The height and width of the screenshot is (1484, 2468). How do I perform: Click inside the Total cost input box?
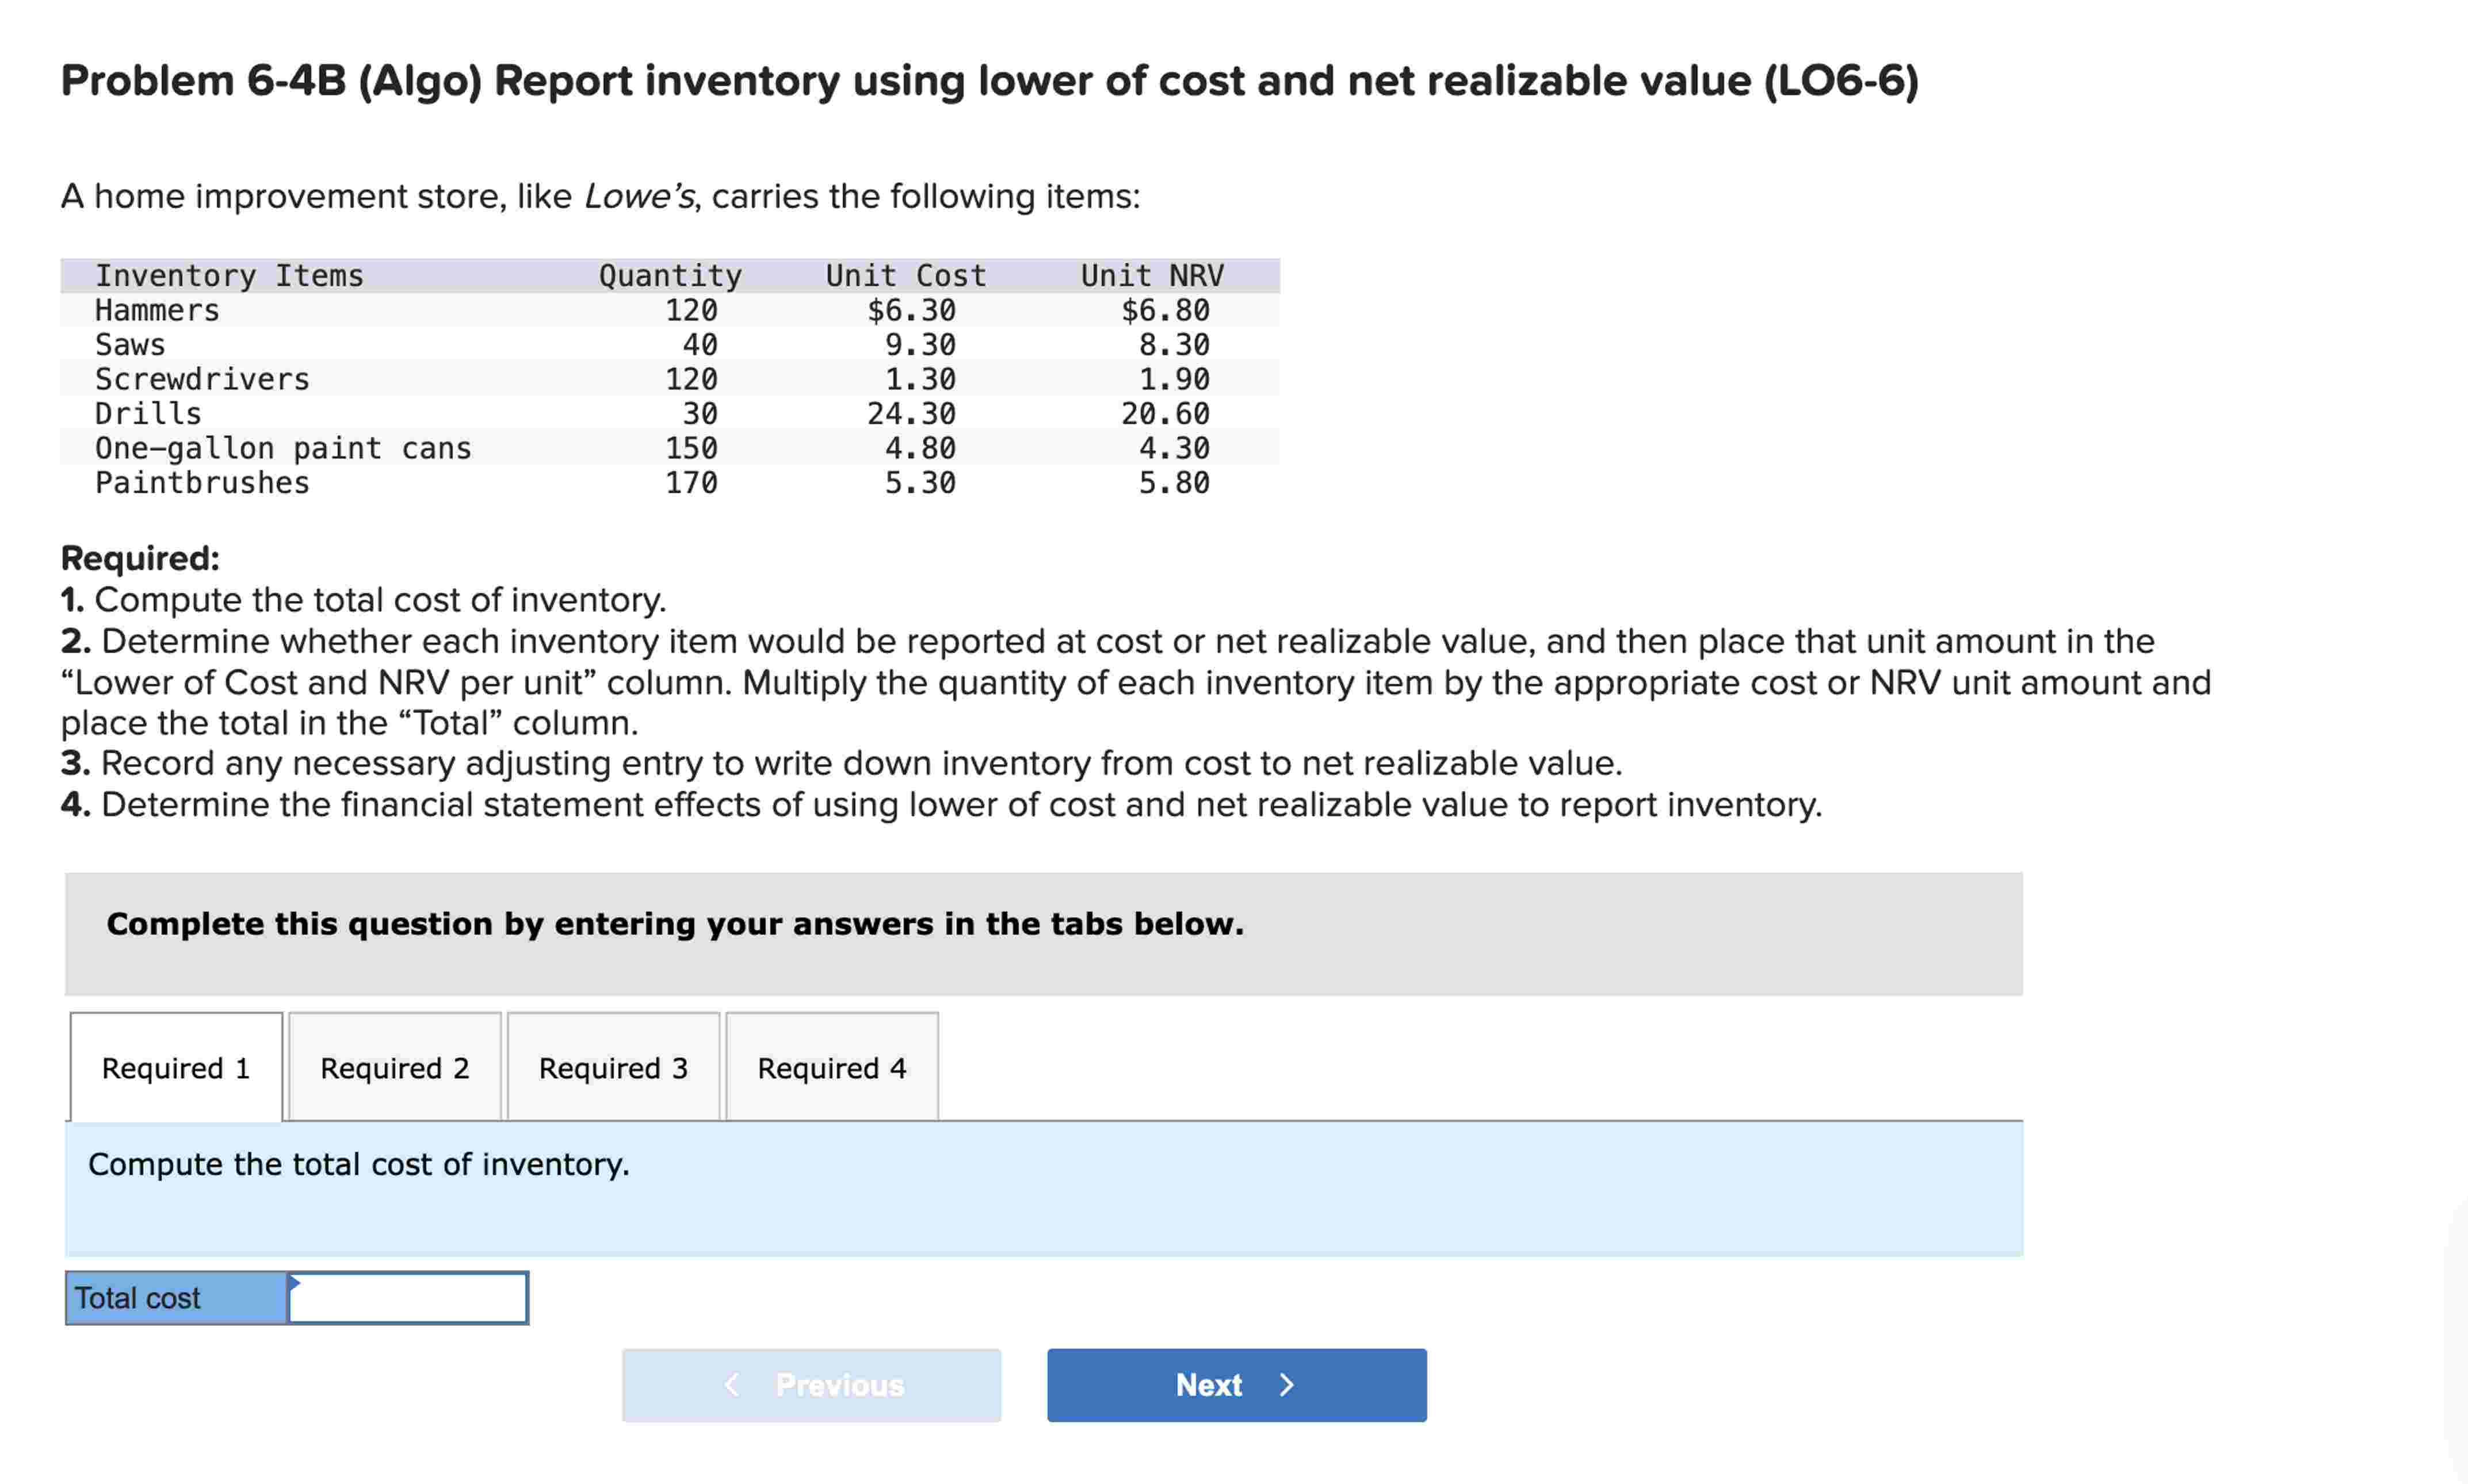coord(408,1297)
